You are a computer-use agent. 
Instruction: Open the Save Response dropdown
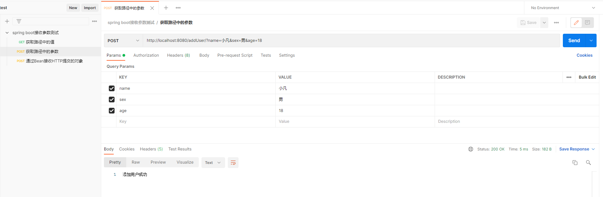(577, 149)
